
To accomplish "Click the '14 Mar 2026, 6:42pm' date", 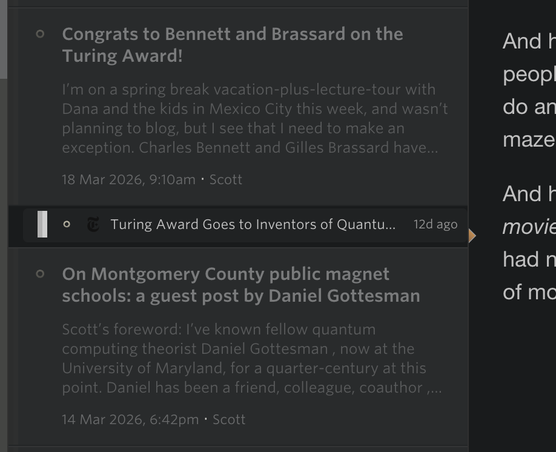I will pos(130,420).
